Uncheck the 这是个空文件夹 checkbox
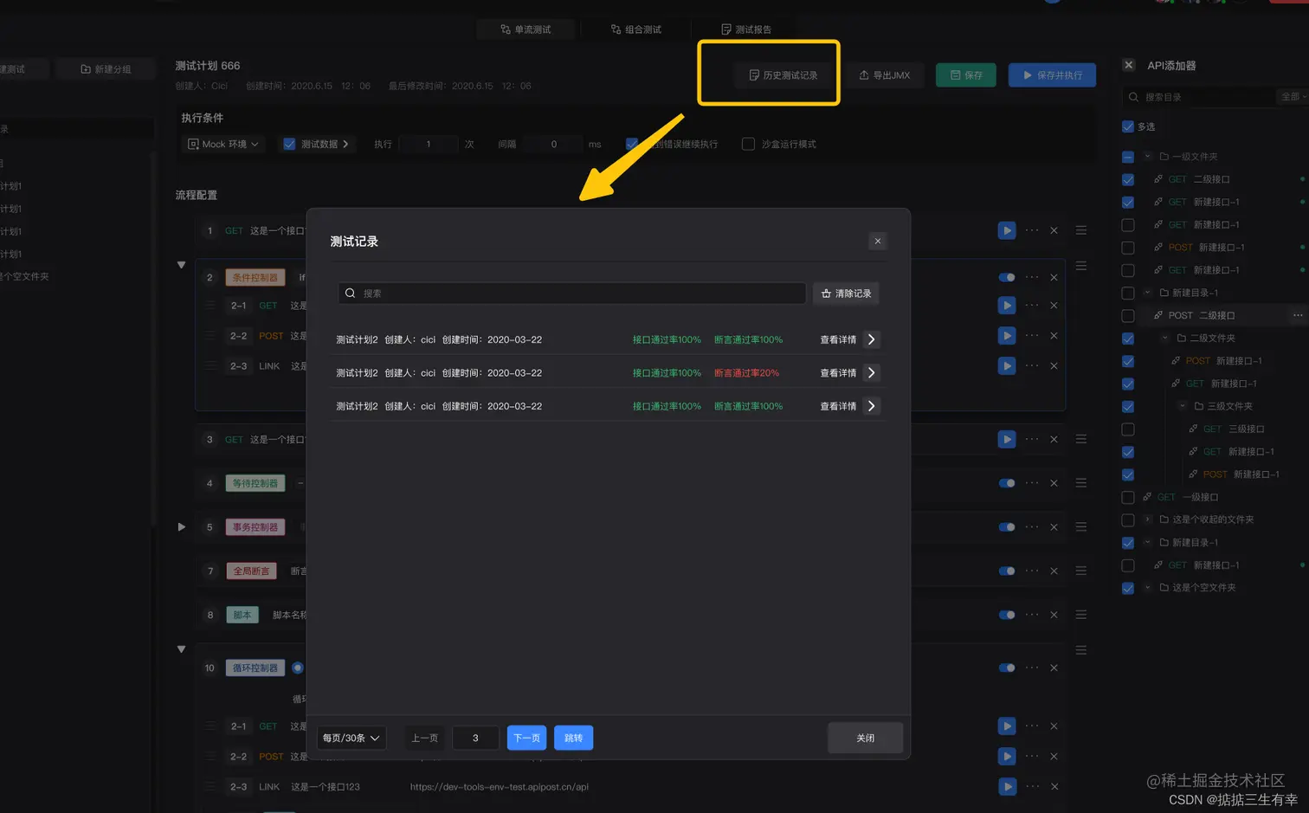 (x=1128, y=588)
